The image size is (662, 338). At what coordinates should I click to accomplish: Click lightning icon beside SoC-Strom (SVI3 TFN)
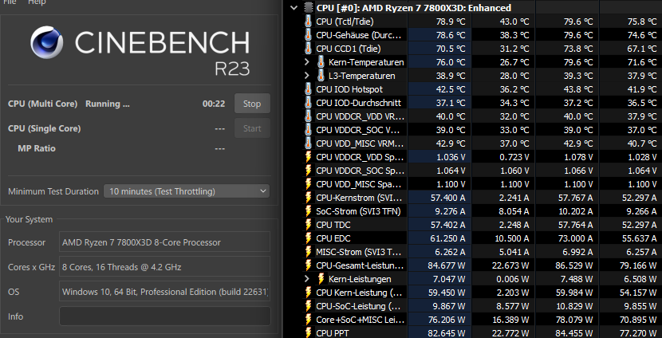pos(308,211)
